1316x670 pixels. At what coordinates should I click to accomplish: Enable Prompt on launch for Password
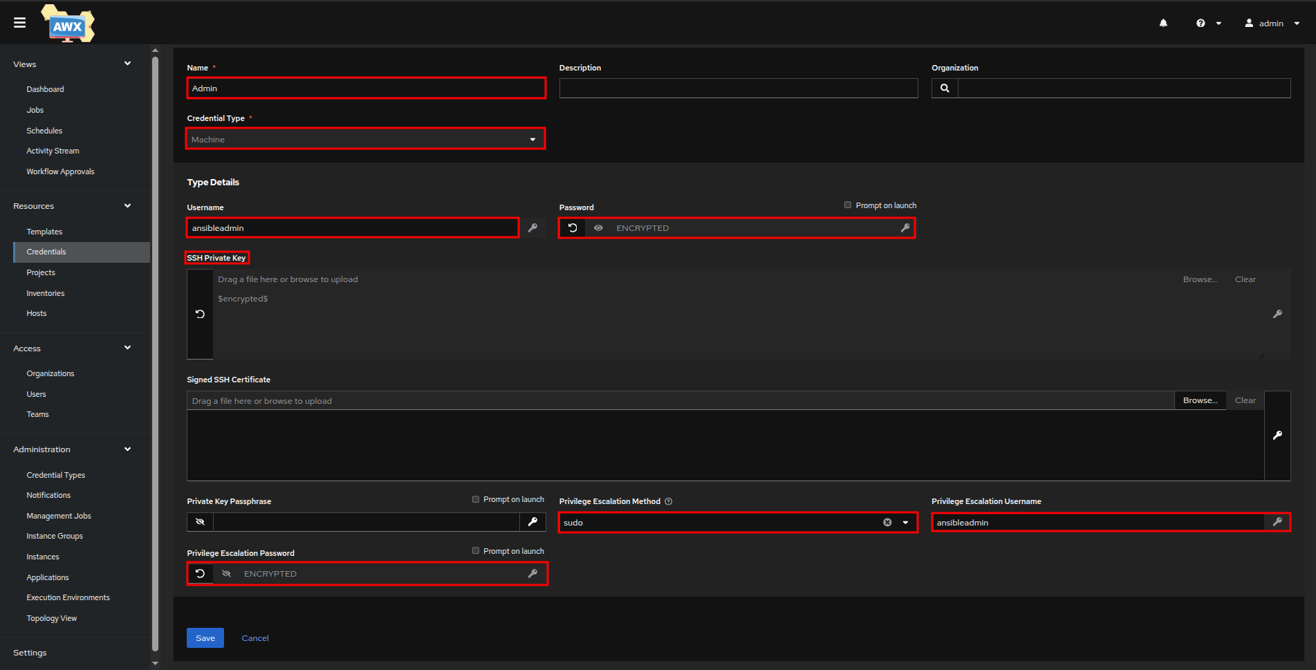pyautogui.click(x=848, y=205)
